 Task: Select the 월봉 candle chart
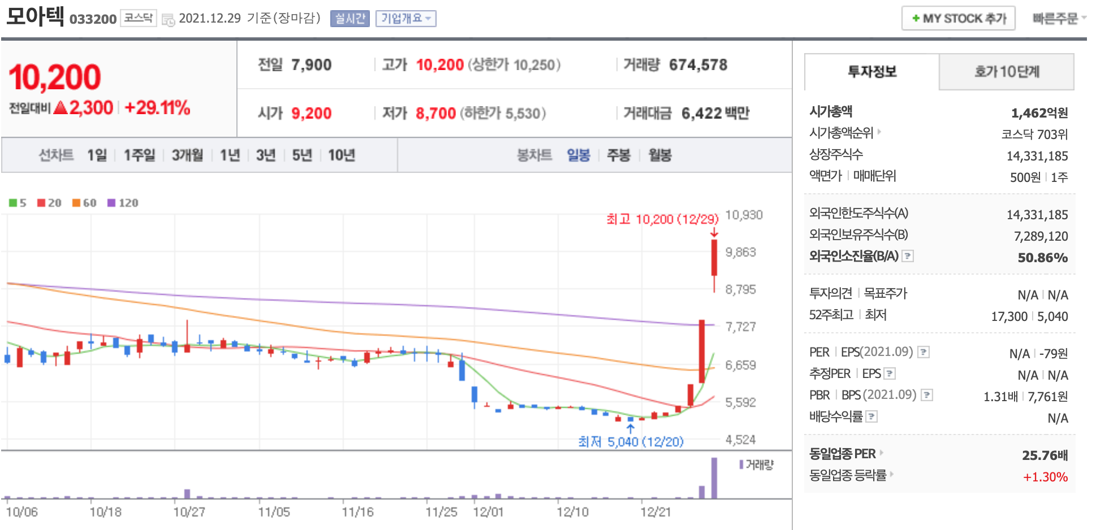coord(659,155)
